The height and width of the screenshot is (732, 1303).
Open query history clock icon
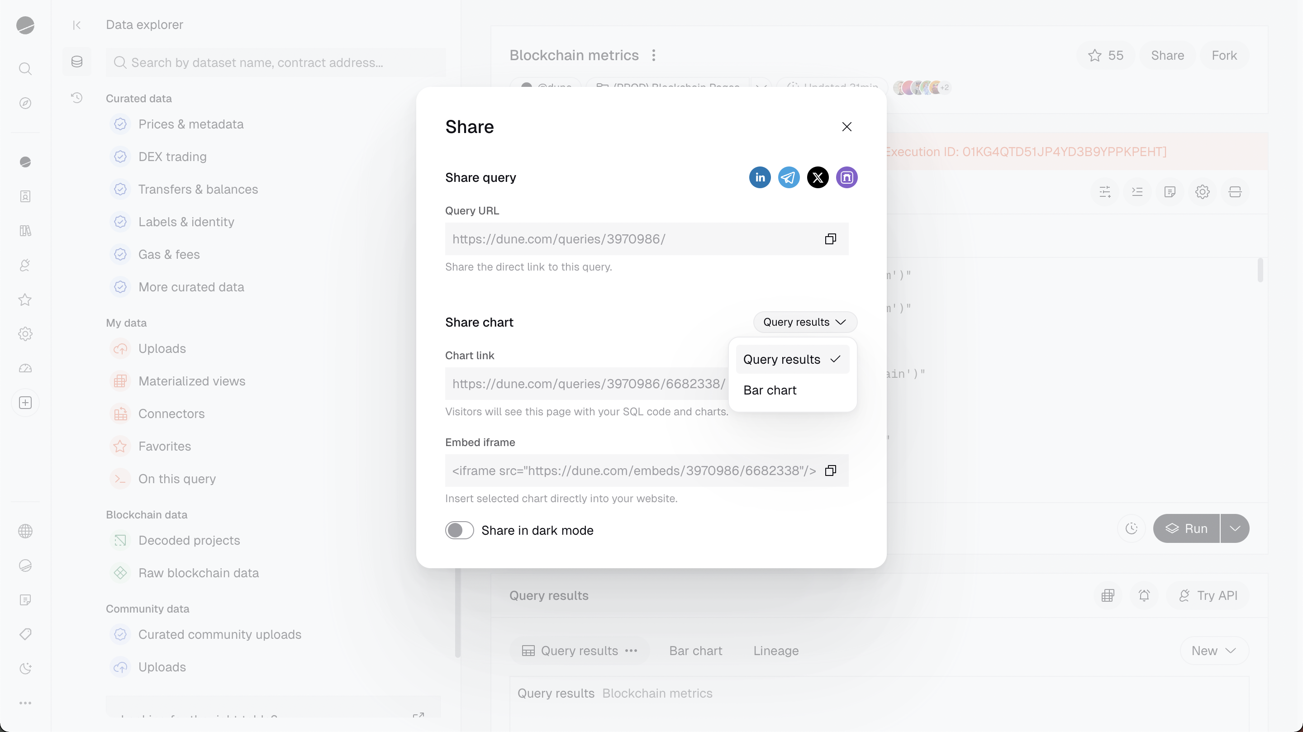[77, 98]
